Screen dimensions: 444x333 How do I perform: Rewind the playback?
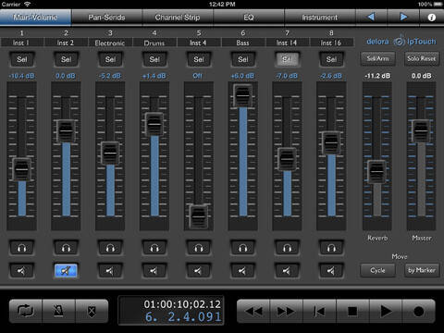[253, 311]
